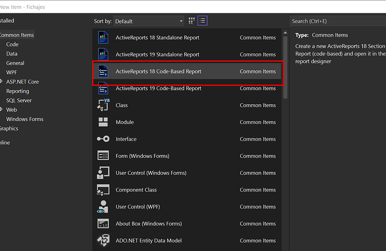Click the template list scroll up arrow
The image size is (386, 251).
pyautogui.click(x=285, y=32)
